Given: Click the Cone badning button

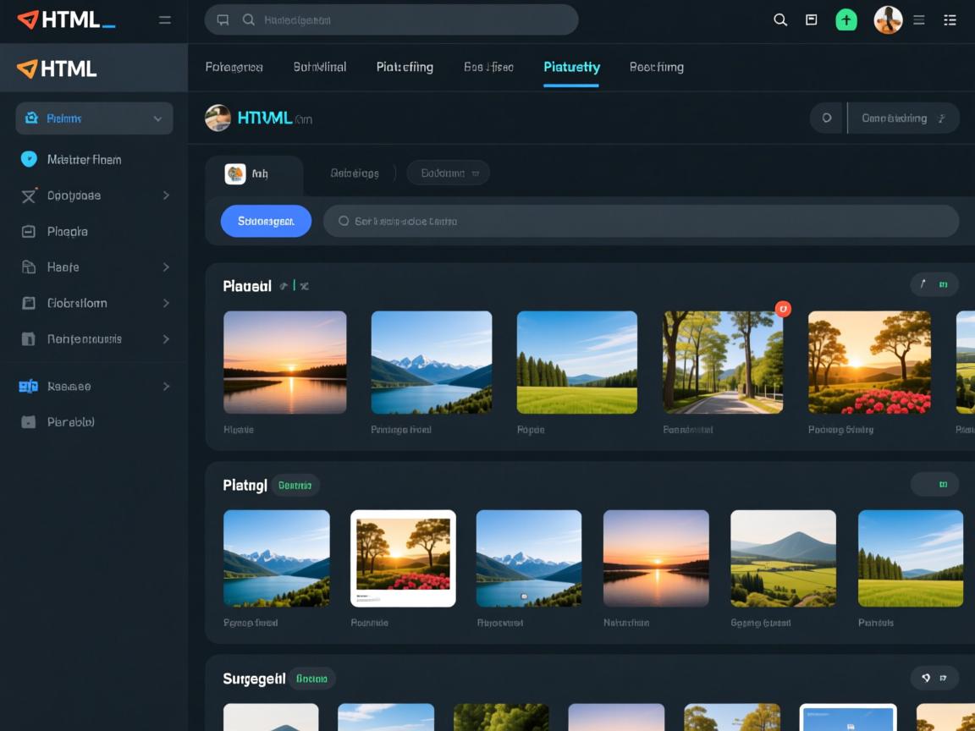Looking at the screenshot, I should pyautogui.click(x=902, y=118).
